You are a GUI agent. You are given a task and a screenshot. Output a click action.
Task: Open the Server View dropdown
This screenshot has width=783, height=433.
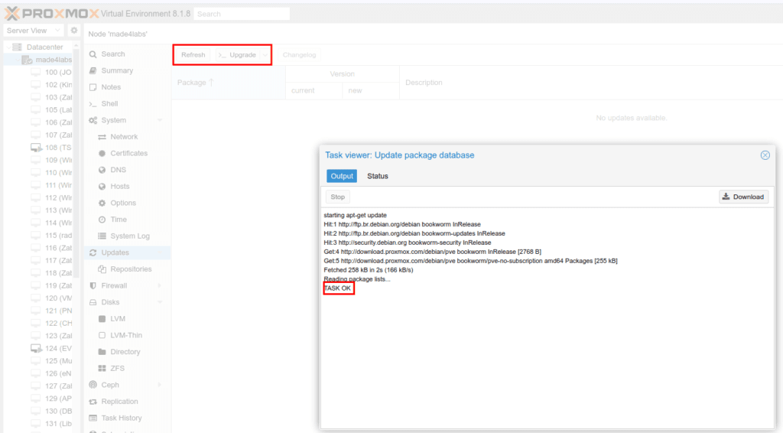coord(34,31)
